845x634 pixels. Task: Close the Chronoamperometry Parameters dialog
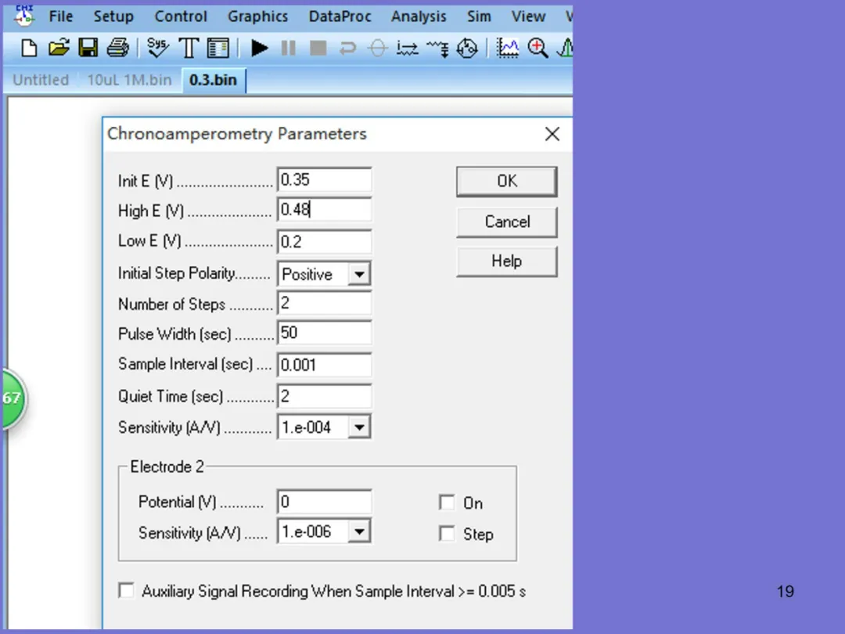[552, 135]
